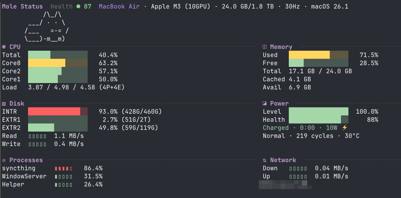The height and width of the screenshot is (198, 401).
Task: Click the red INTR disk usage bar
Action: 54,111
